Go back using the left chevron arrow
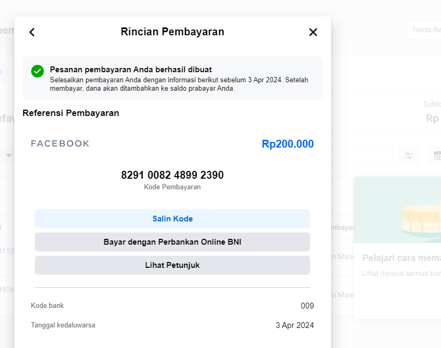The width and height of the screenshot is (441, 348). [32, 32]
